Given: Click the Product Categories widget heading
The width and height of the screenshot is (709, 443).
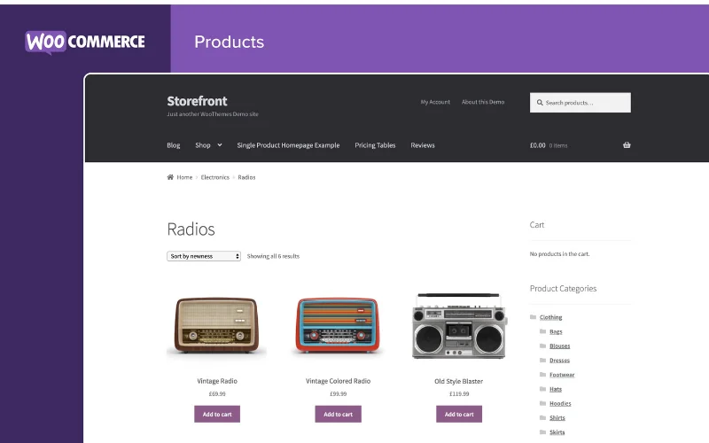Looking at the screenshot, I should [563, 289].
